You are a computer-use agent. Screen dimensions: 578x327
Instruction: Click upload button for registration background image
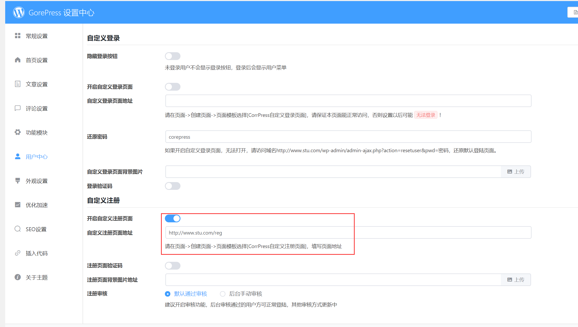(516, 280)
